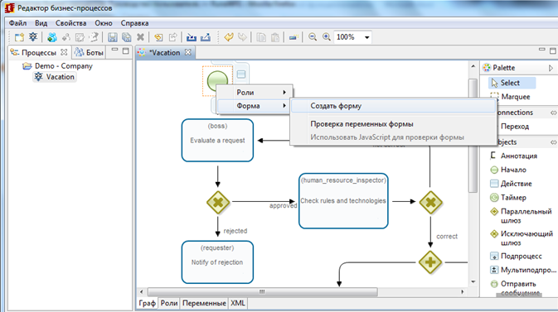Viewport: 558px width, 312px height.
Task: Switch to the Роли bottom tab
Action: [x=168, y=303]
